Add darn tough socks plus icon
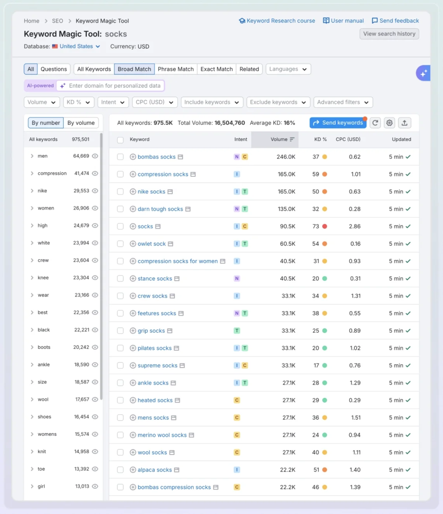This screenshot has height=514, width=443. (x=133, y=209)
